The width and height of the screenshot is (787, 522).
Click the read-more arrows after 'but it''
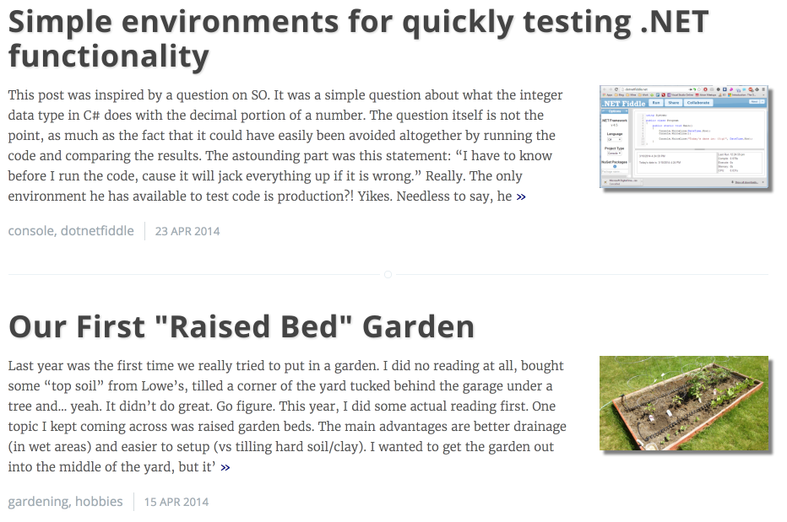(x=225, y=466)
